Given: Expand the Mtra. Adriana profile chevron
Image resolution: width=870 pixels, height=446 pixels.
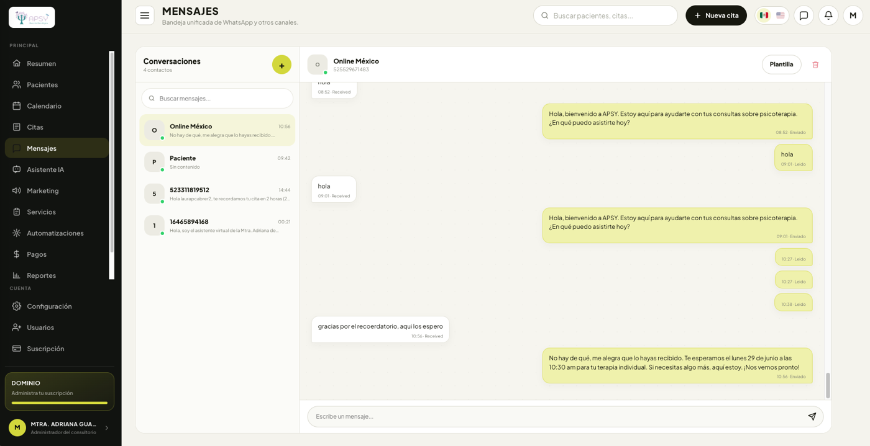Looking at the screenshot, I should coord(106,428).
